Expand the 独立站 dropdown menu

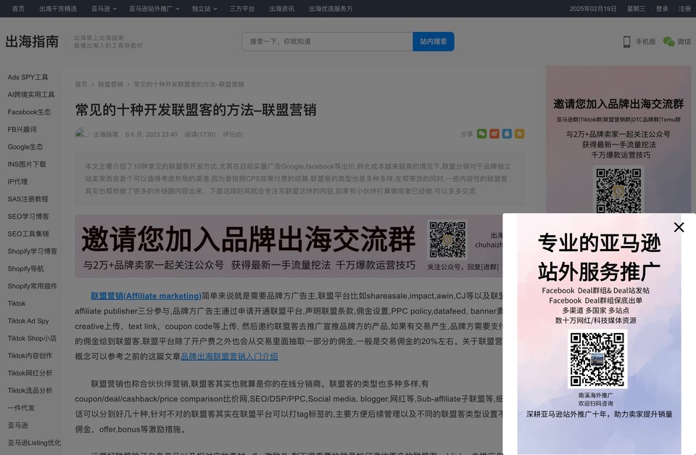click(204, 9)
